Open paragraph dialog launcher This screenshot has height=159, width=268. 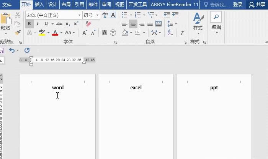(x=185, y=42)
